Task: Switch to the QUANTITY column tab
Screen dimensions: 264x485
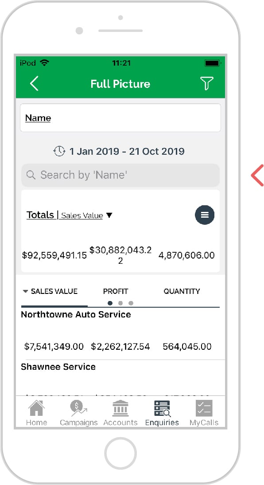Action: [182, 291]
